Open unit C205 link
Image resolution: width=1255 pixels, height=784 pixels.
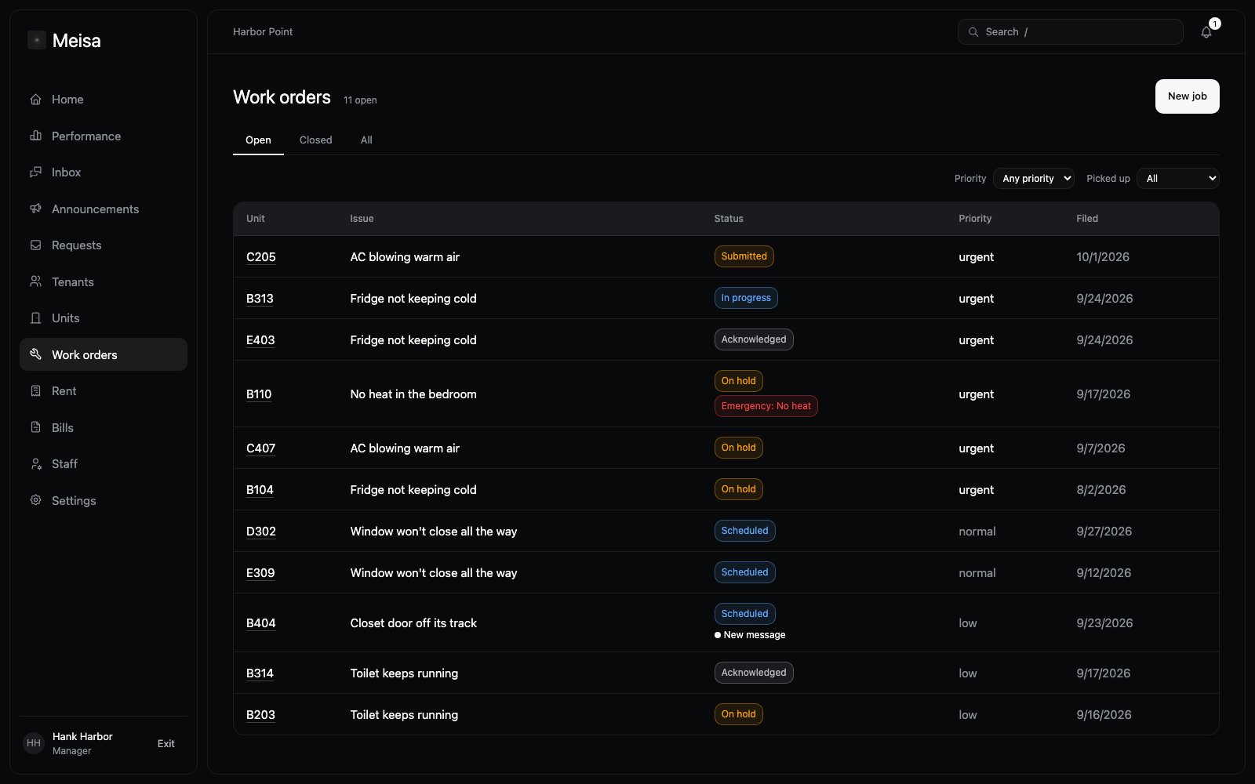(260, 257)
